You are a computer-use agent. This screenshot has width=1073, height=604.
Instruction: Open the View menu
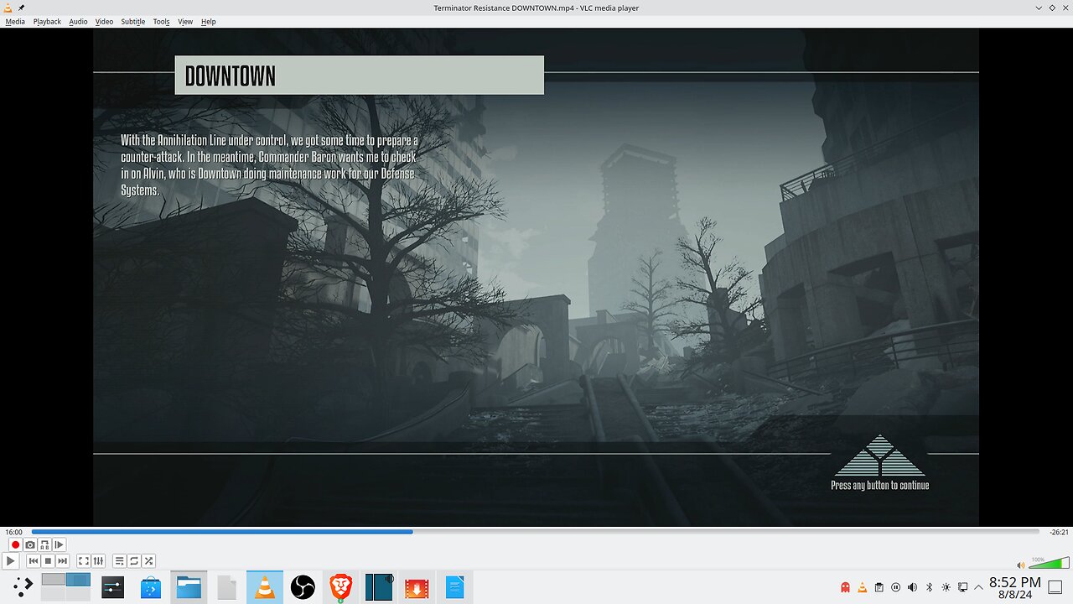[185, 22]
